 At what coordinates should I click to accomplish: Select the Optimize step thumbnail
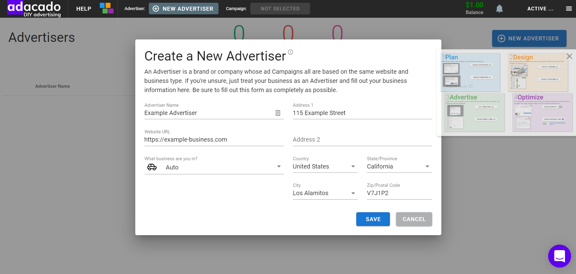point(542,113)
